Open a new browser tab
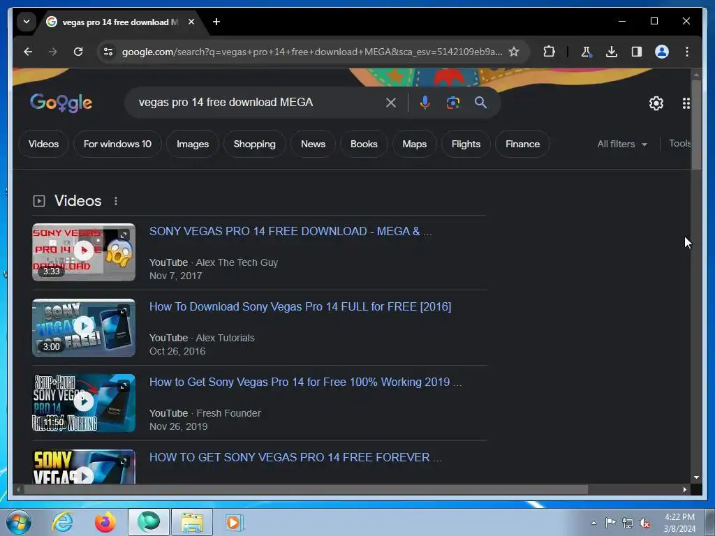 (x=216, y=22)
